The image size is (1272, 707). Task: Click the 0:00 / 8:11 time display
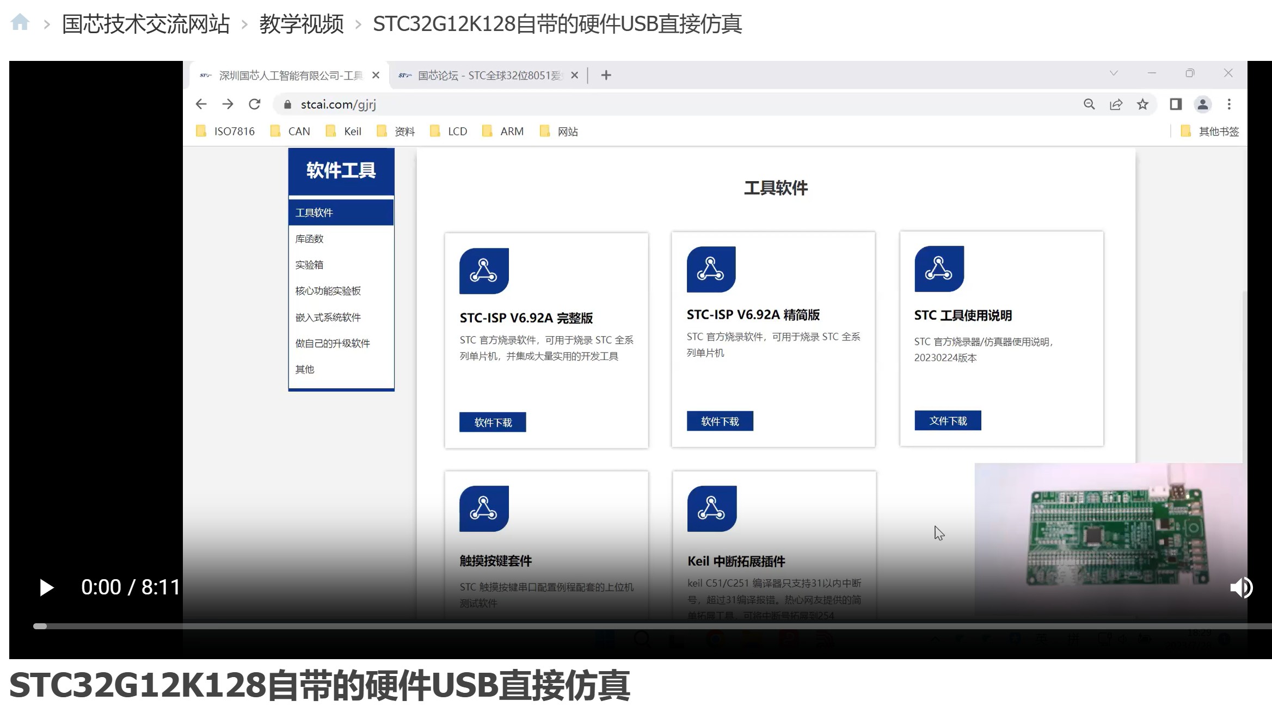click(x=131, y=587)
